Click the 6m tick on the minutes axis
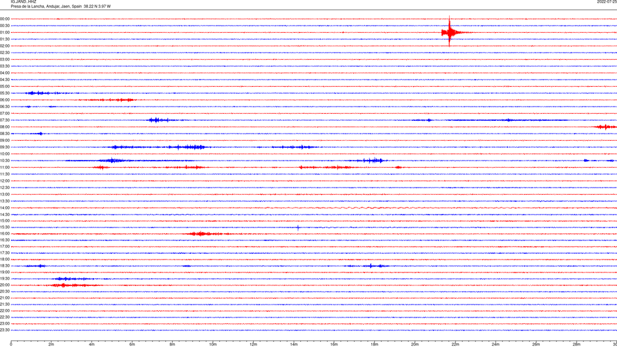Viewport: 617px width, 347px height. tap(132, 344)
